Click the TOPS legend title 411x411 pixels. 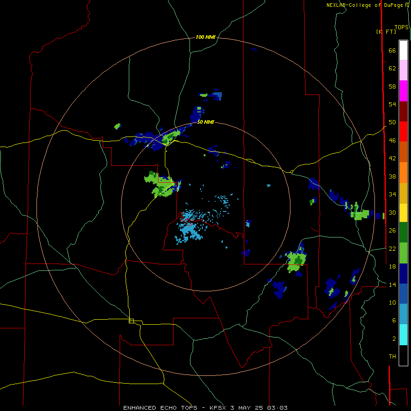tap(401, 27)
